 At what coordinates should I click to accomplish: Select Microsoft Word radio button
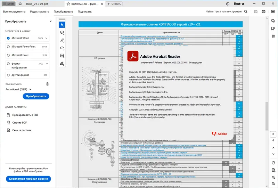click(8, 38)
